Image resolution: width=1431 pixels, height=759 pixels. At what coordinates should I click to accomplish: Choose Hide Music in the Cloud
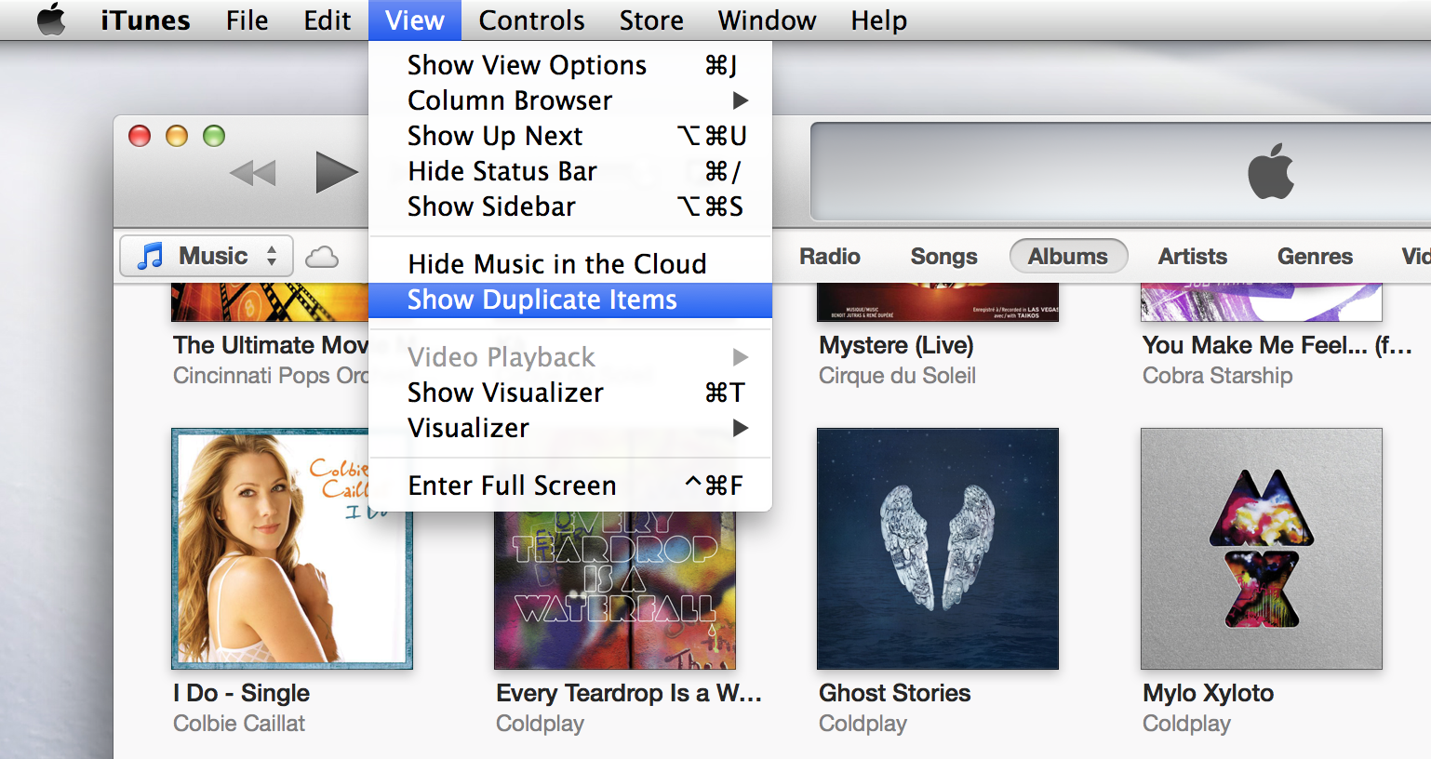pyautogui.click(x=570, y=264)
